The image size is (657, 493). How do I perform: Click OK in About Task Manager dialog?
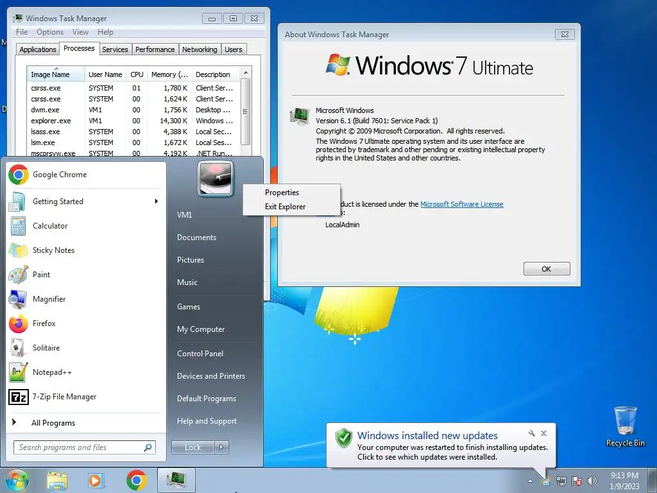tap(547, 269)
